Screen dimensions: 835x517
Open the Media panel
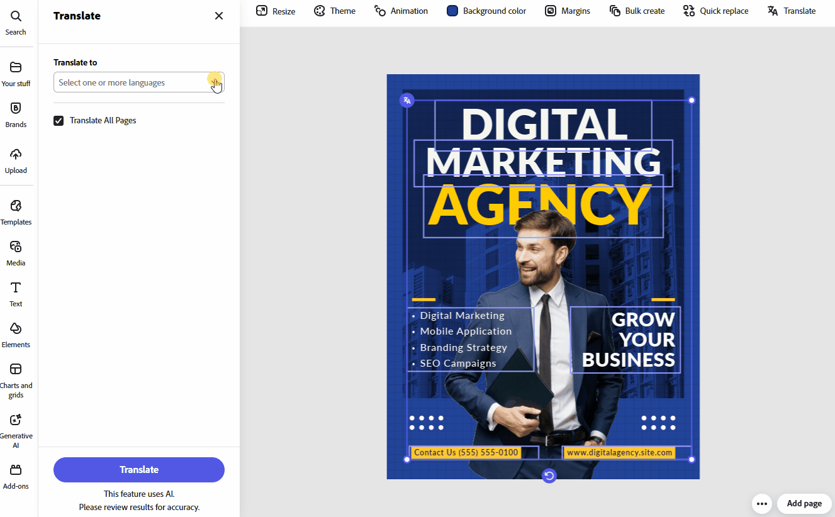point(16,253)
